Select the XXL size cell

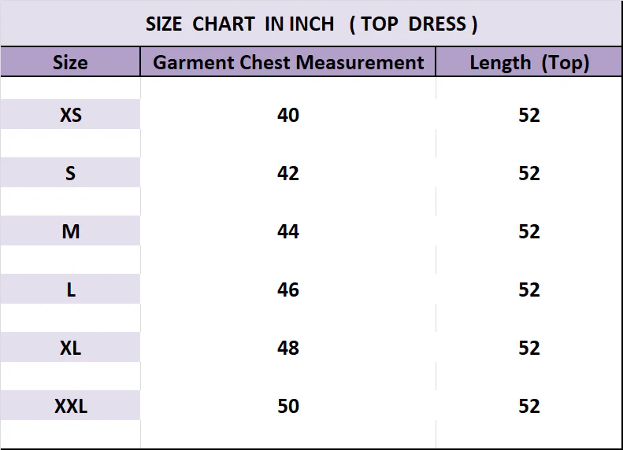click(x=70, y=406)
